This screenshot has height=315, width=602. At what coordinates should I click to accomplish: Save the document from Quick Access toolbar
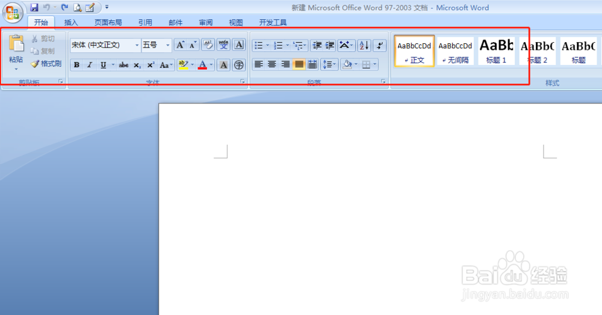(34, 7)
